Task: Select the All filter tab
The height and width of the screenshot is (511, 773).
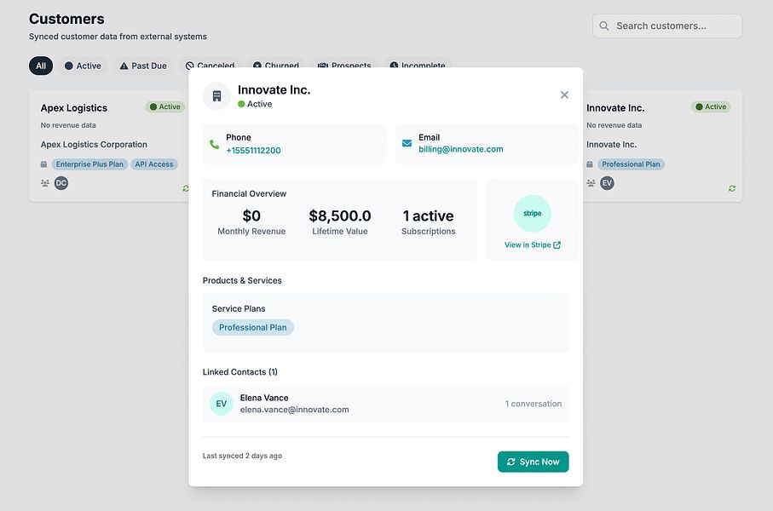Action: [x=41, y=66]
